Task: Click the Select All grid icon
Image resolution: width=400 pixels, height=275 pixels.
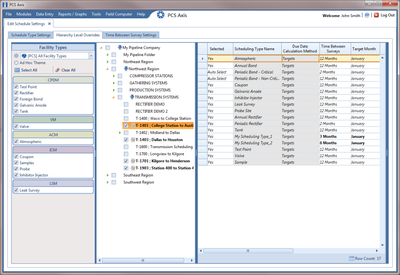Action: tap(17, 70)
